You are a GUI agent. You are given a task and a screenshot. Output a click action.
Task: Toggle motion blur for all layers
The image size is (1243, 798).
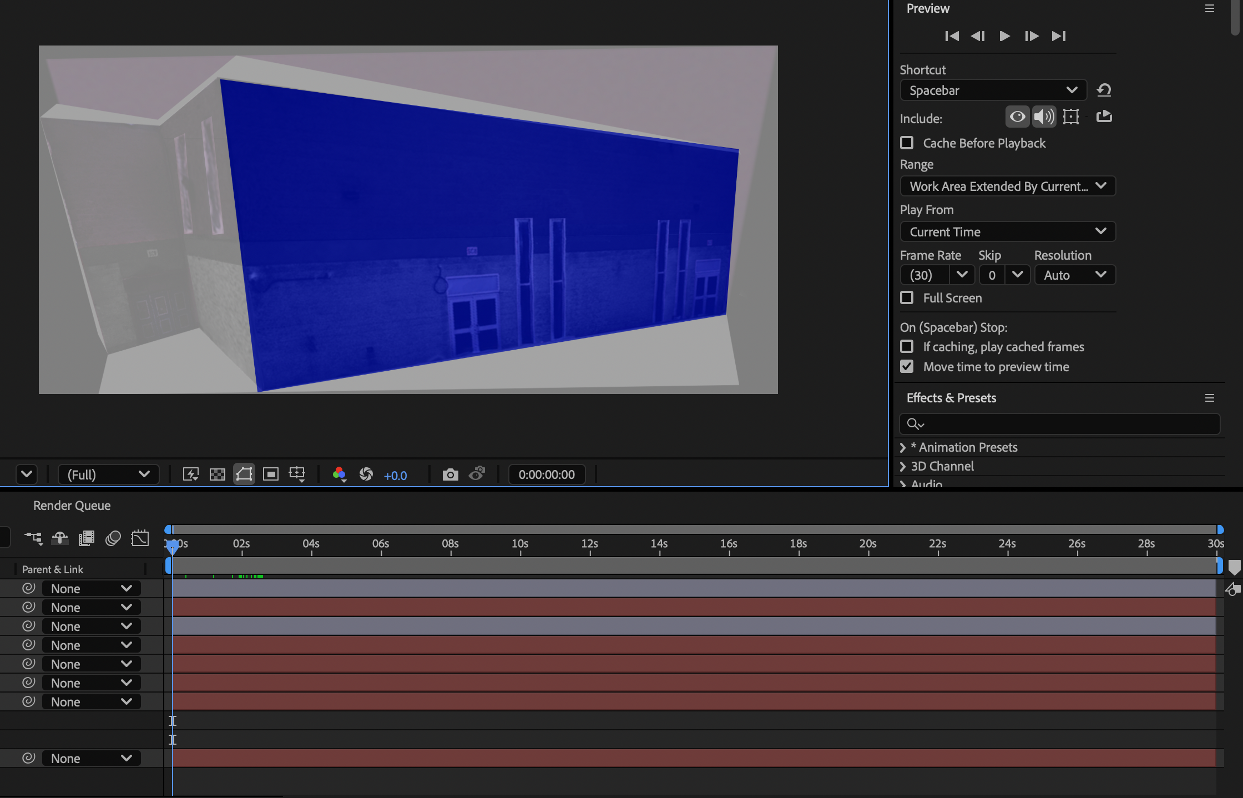[x=113, y=538]
